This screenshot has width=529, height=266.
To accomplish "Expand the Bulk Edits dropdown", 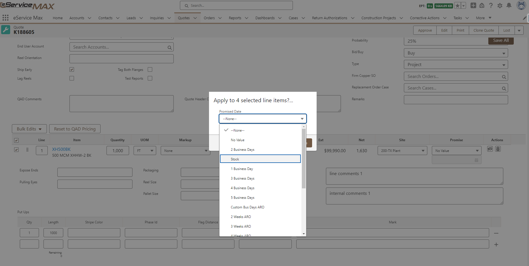I will 29,129.
